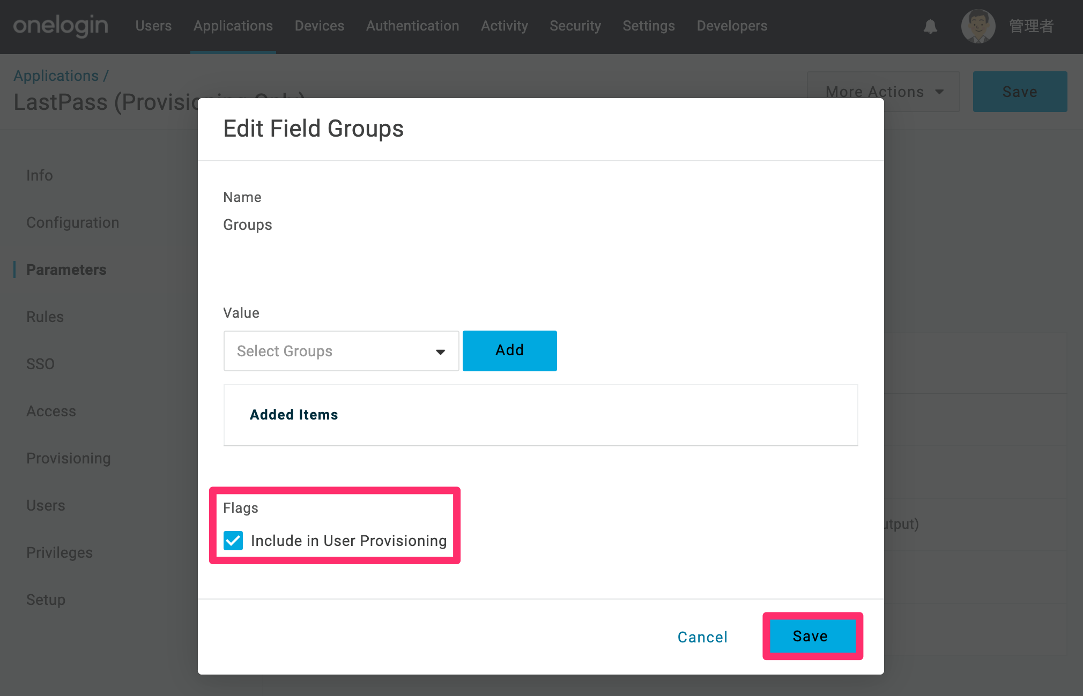Open the Rules sidebar tab
Image resolution: width=1083 pixels, height=696 pixels.
pyautogui.click(x=45, y=317)
